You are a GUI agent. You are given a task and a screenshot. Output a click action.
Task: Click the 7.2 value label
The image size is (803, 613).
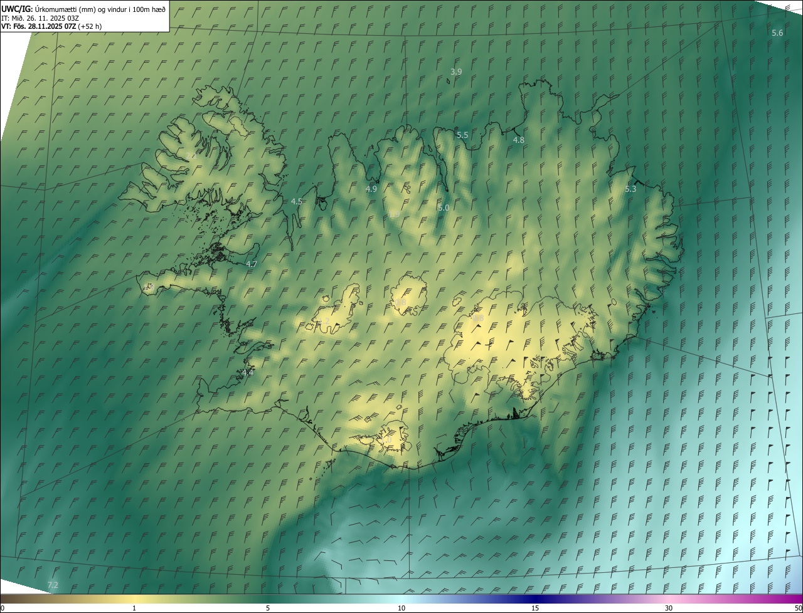pyautogui.click(x=53, y=585)
